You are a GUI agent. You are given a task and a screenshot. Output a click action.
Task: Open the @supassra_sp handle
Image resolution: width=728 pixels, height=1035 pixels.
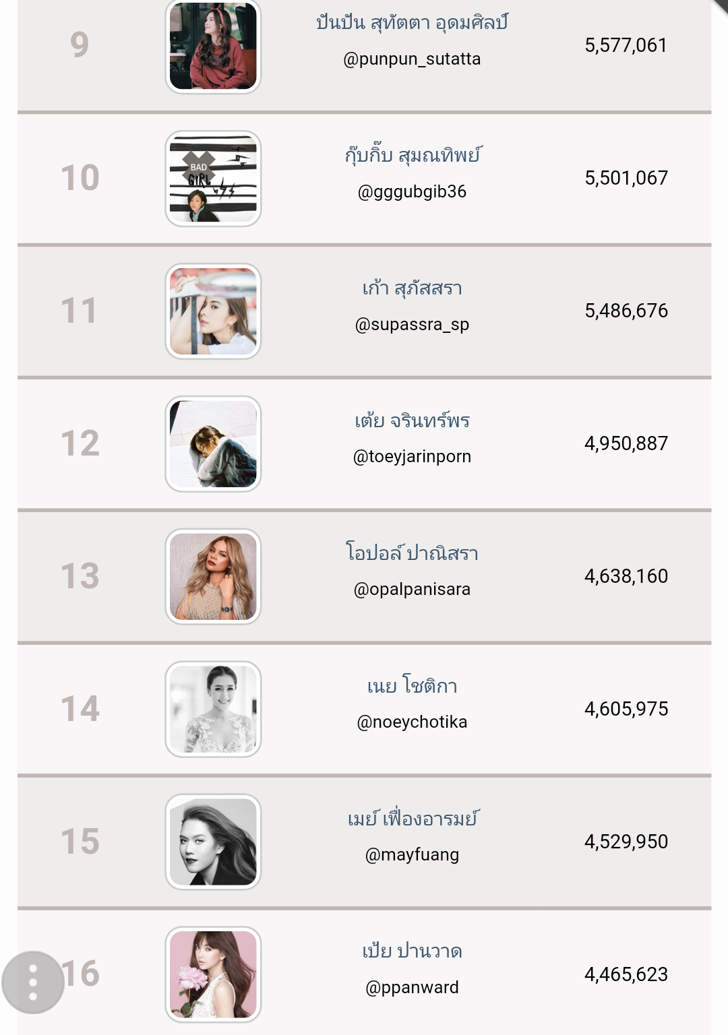click(412, 325)
